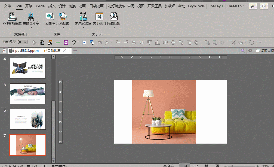Toggle the 自动保存 autosave switch

[23, 42]
